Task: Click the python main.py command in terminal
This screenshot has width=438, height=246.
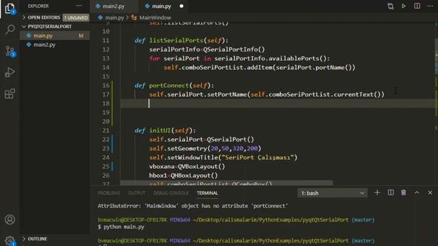Action: (124, 227)
